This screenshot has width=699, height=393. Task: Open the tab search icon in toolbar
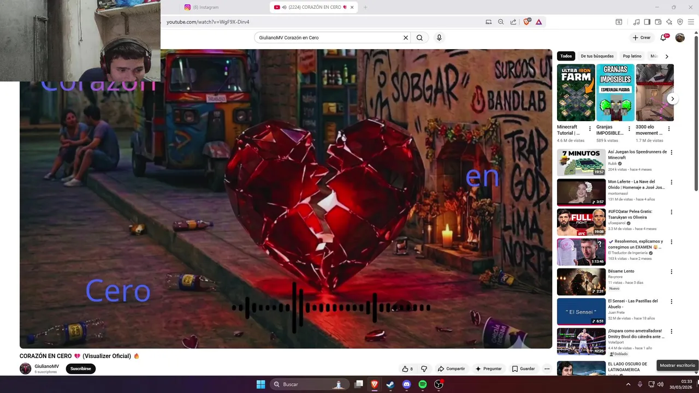[619, 22]
